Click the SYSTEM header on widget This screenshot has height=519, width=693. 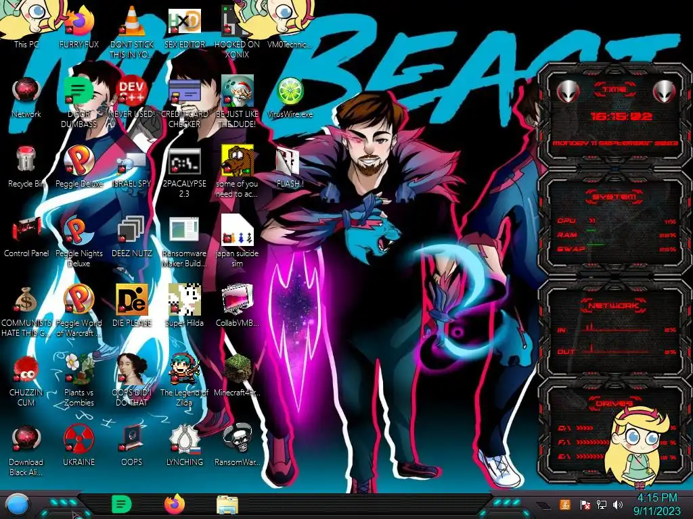[x=614, y=197]
